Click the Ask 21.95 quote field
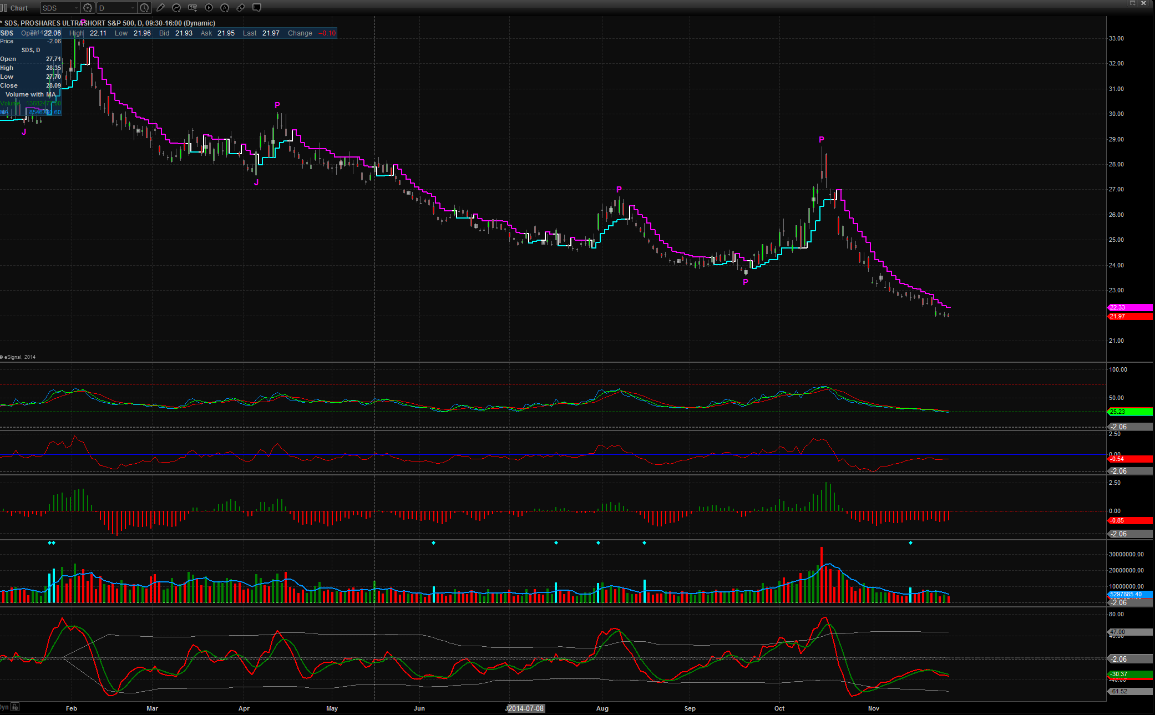This screenshot has height=715, width=1155. click(217, 33)
